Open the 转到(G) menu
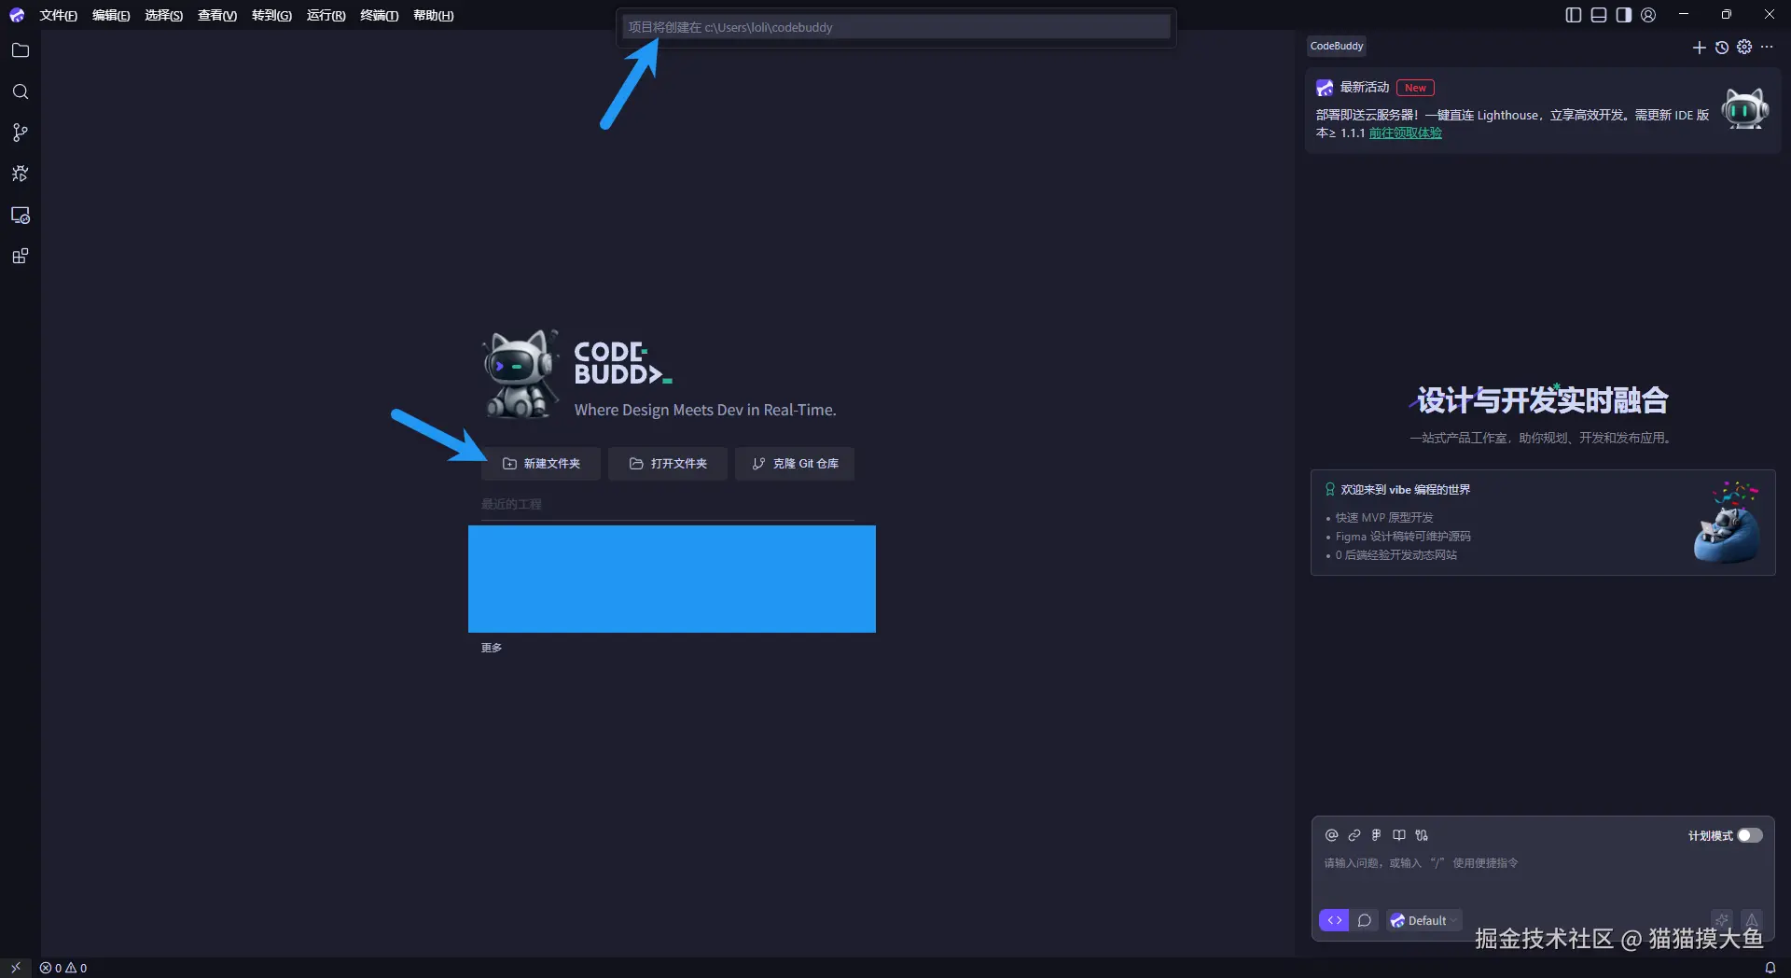Viewport: 1791px width, 978px height. pos(271,15)
